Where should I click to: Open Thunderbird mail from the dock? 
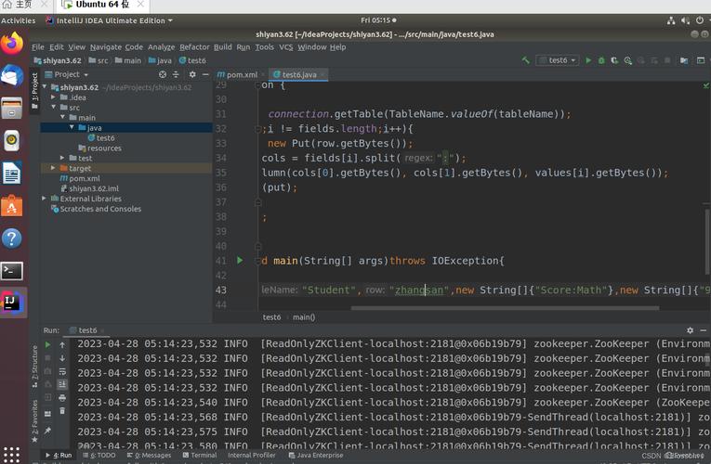coord(12,76)
